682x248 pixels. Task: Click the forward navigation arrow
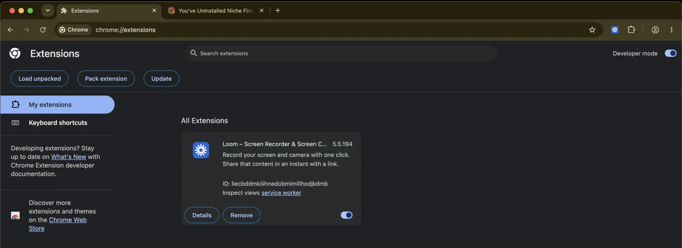pyautogui.click(x=26, y=30)
